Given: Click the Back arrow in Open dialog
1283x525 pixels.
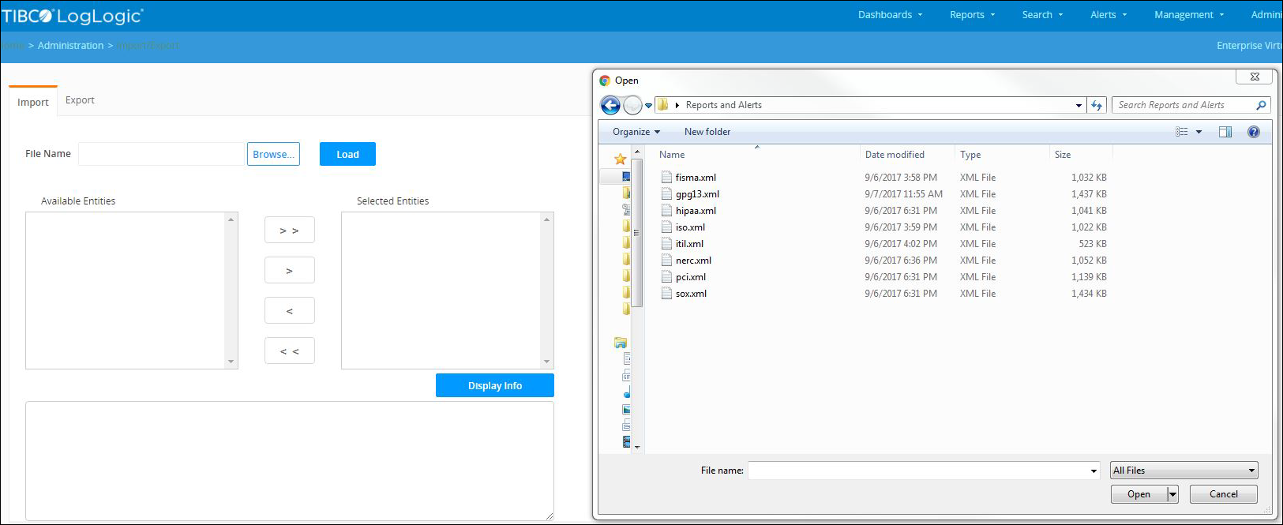Looking at the screenshot, I should pos(610,105).
